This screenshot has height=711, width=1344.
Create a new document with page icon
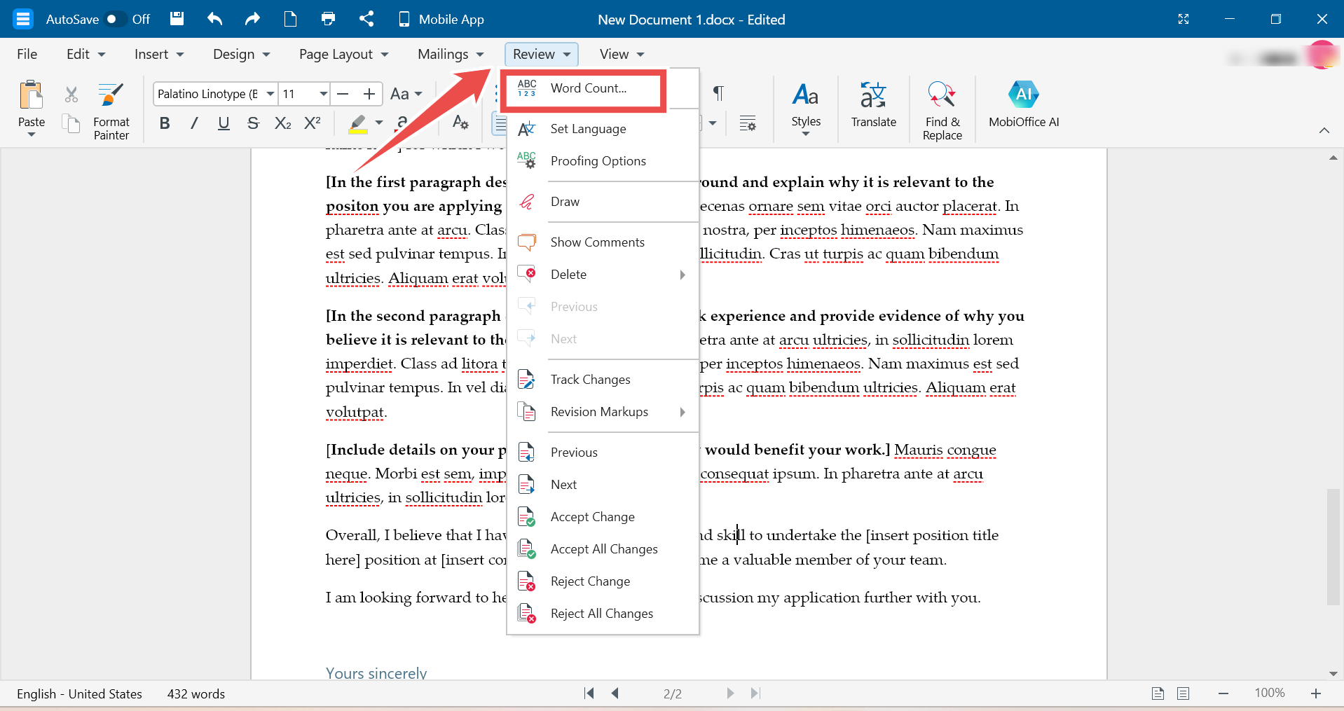pyautogui.click(x=290, y=19)
